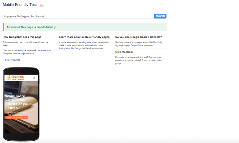Click the 'Mobile-Friendly Test' page title
This screenshot has width=239, height=143.
coord(20,5)
